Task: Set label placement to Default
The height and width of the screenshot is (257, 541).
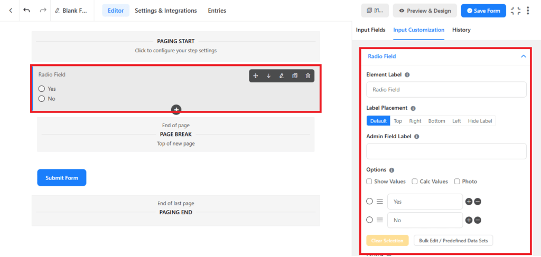Action: click(x=378, y=121)
